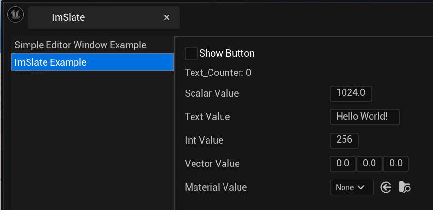Use selected asset arrow icon for Material Value
The height and width of the screenshot is (210, 433).
[x=386, y=188]
